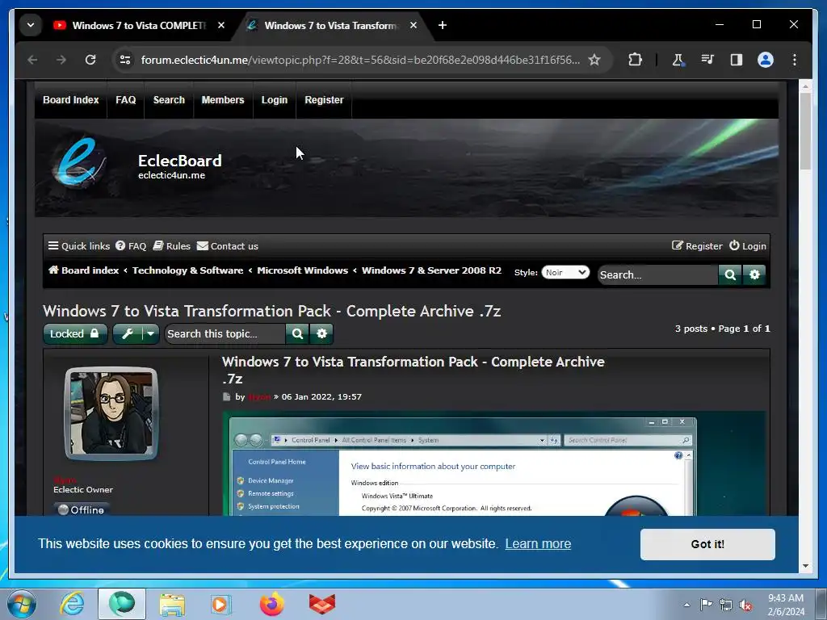827x620 pixels.
Task: Open advanced board search gear
Action: [754, 274]
